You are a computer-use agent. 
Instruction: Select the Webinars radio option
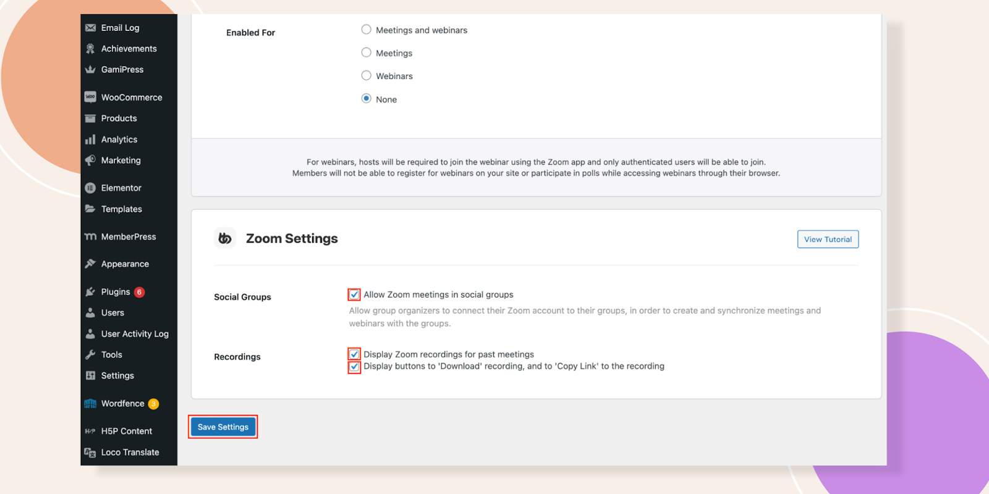(367, 75)
